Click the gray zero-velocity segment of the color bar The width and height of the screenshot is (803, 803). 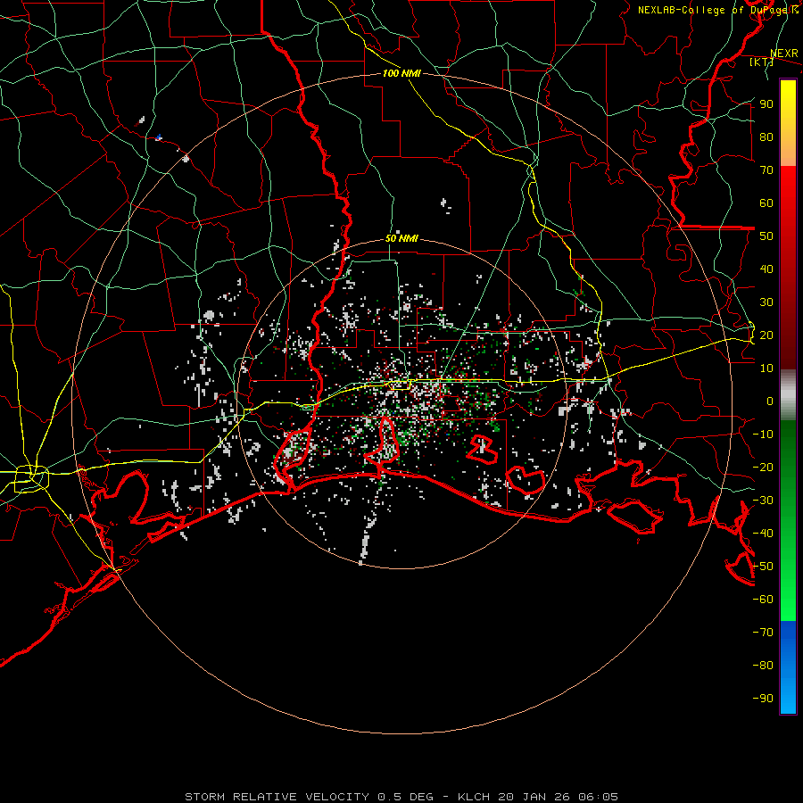[788, 395]
